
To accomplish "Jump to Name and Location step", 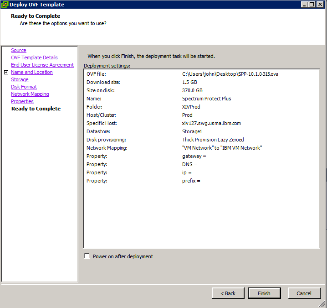I will tap(32, 72).
